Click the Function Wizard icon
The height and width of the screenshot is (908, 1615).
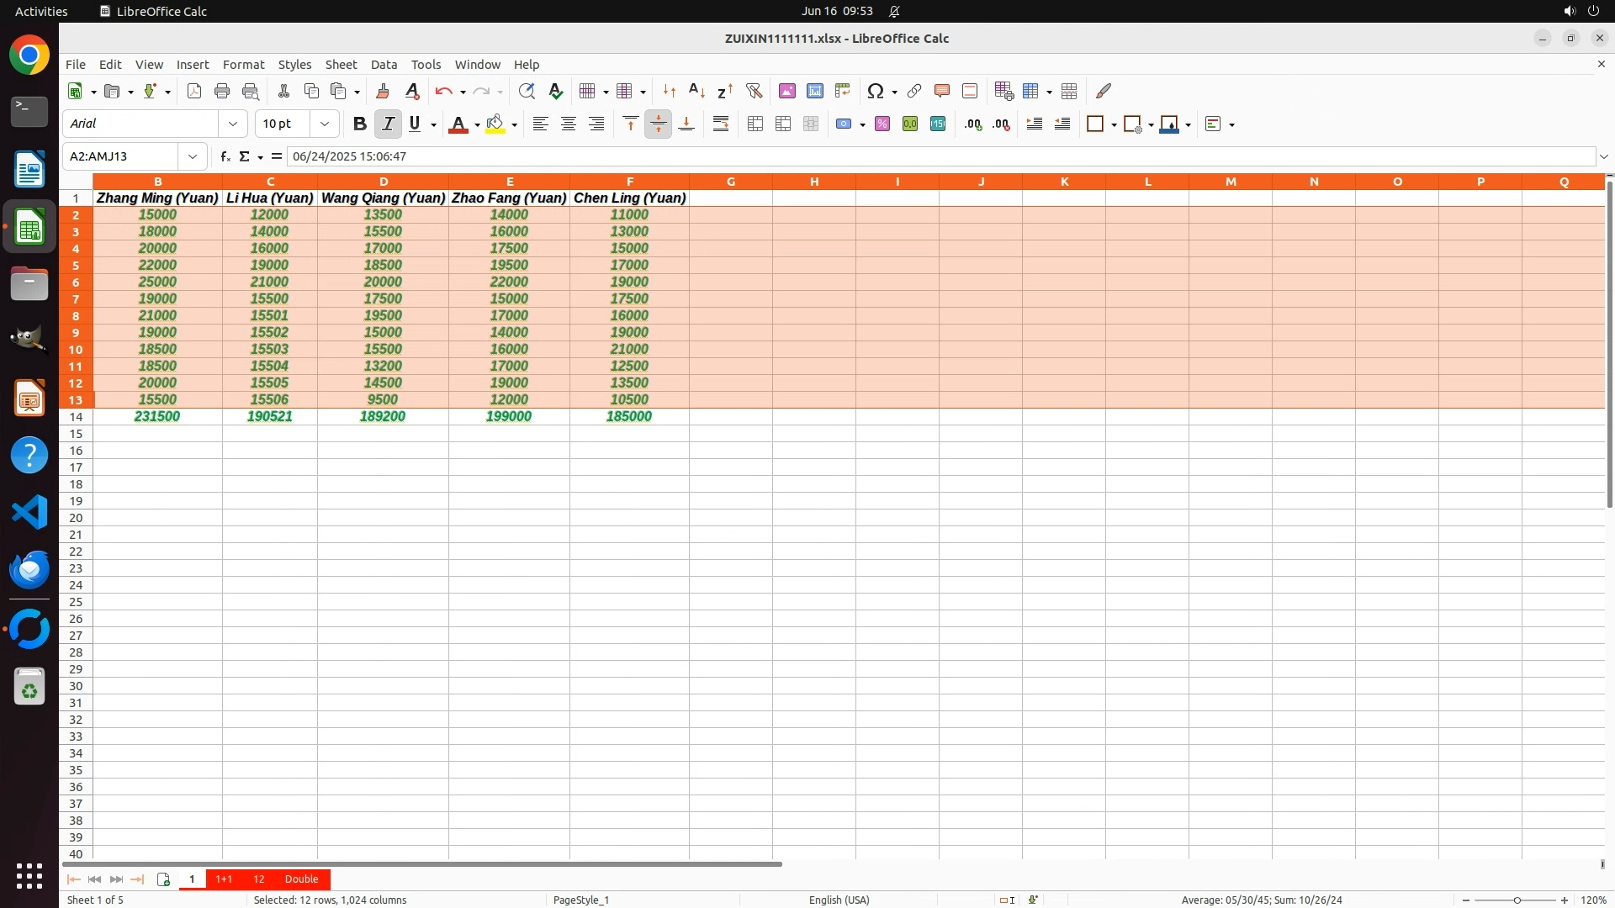tap(225, 156)
